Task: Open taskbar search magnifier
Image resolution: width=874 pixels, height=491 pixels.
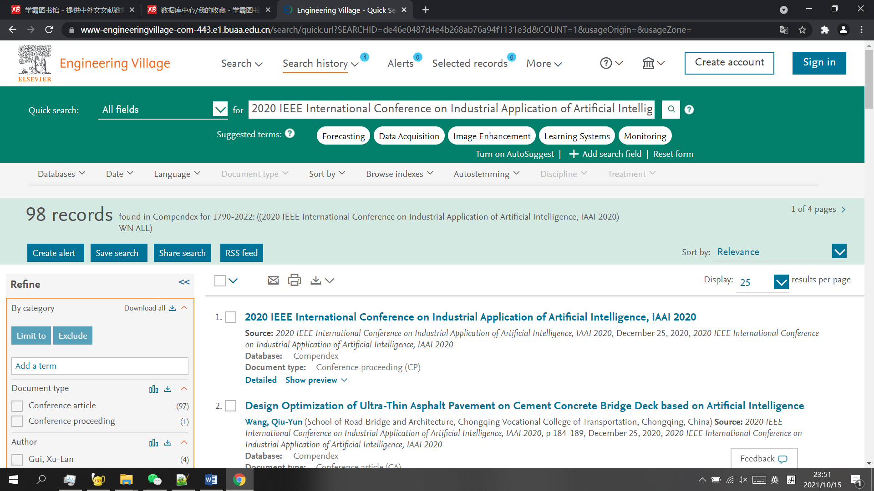Action: [41, 480]
